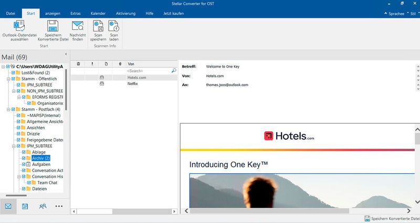
Task: Toggle the Ablage folder checkbox
Action: [23, 152]
